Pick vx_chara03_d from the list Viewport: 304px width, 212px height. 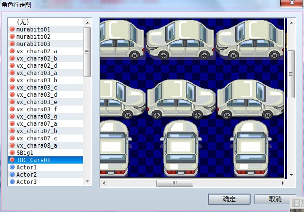coord(46,95)
